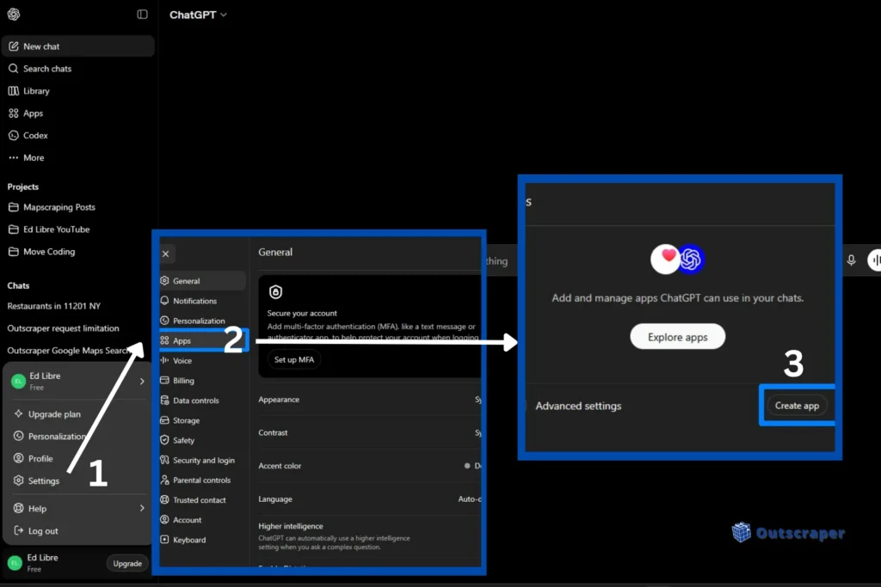Click the Security and login keys icon
This screenshot has width=881, height=587.
[x=164, y=460]
